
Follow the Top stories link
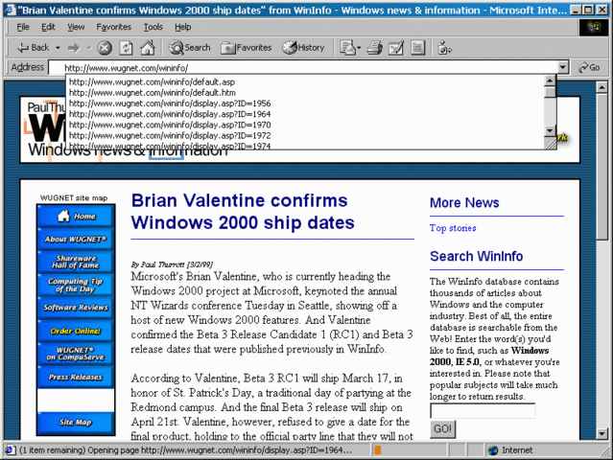pyautogui.click(x=453, y=228)
